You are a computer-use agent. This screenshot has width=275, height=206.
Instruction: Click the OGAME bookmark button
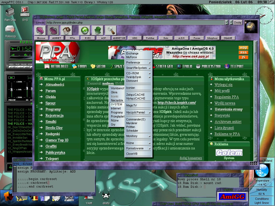click(228, 38)
